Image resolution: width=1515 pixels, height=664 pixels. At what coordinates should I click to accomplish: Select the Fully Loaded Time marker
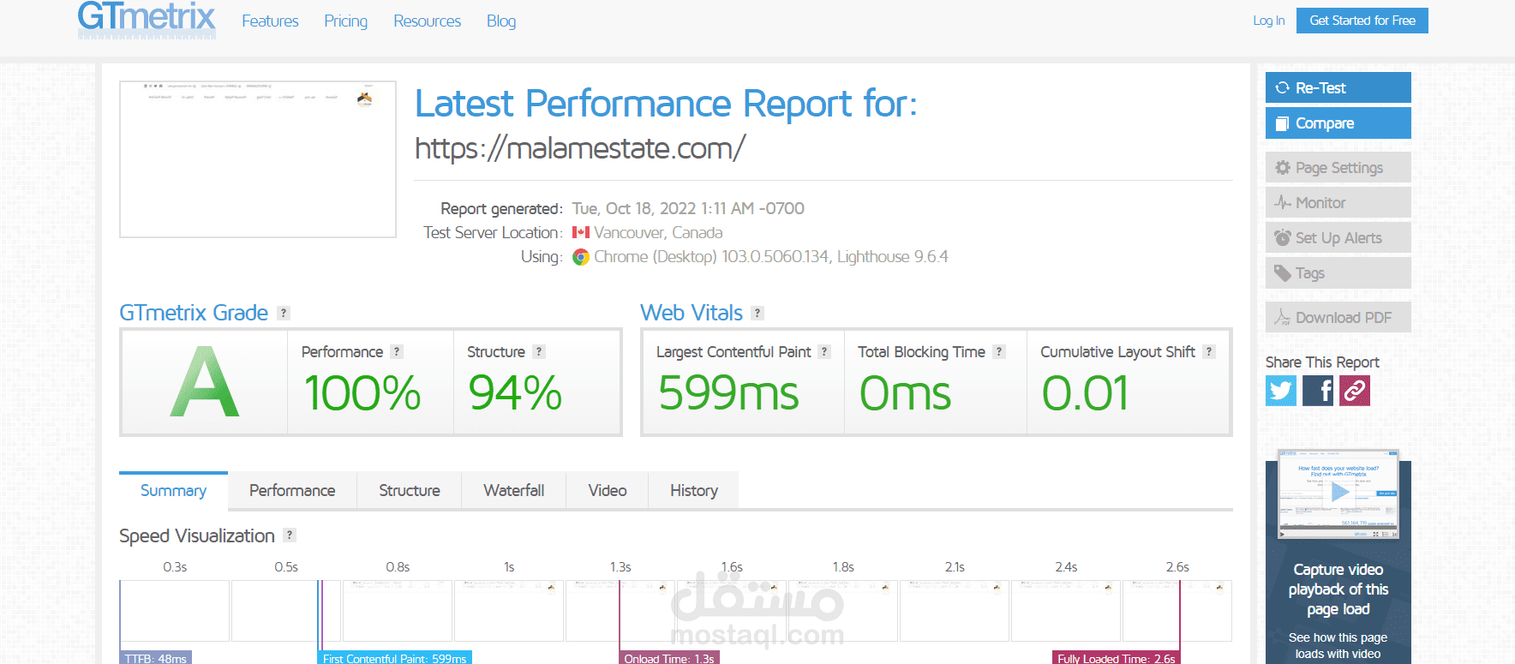[1117, 658]
